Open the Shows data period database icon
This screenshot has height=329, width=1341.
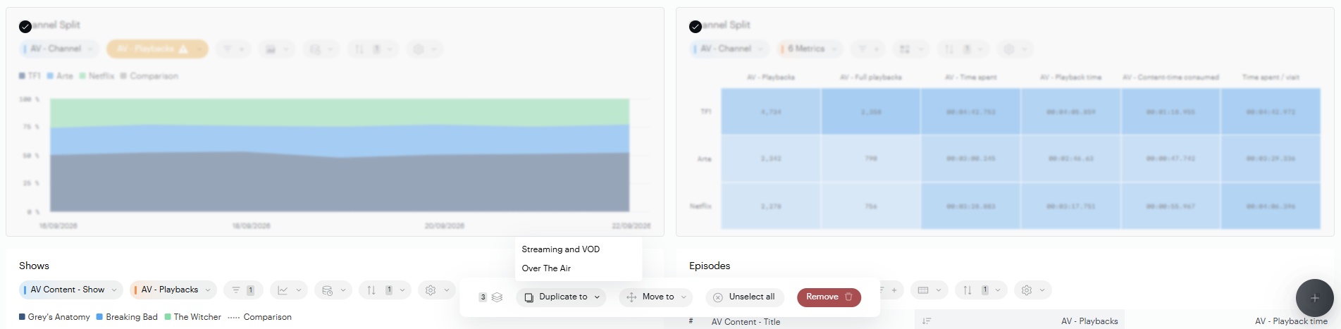[x=327, y=290]
